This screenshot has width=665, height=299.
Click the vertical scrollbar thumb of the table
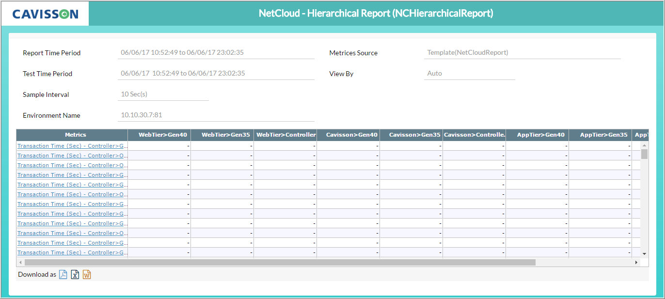click(x=644, y=154)
